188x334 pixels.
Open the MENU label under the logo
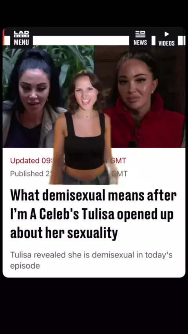pos(21,42)
